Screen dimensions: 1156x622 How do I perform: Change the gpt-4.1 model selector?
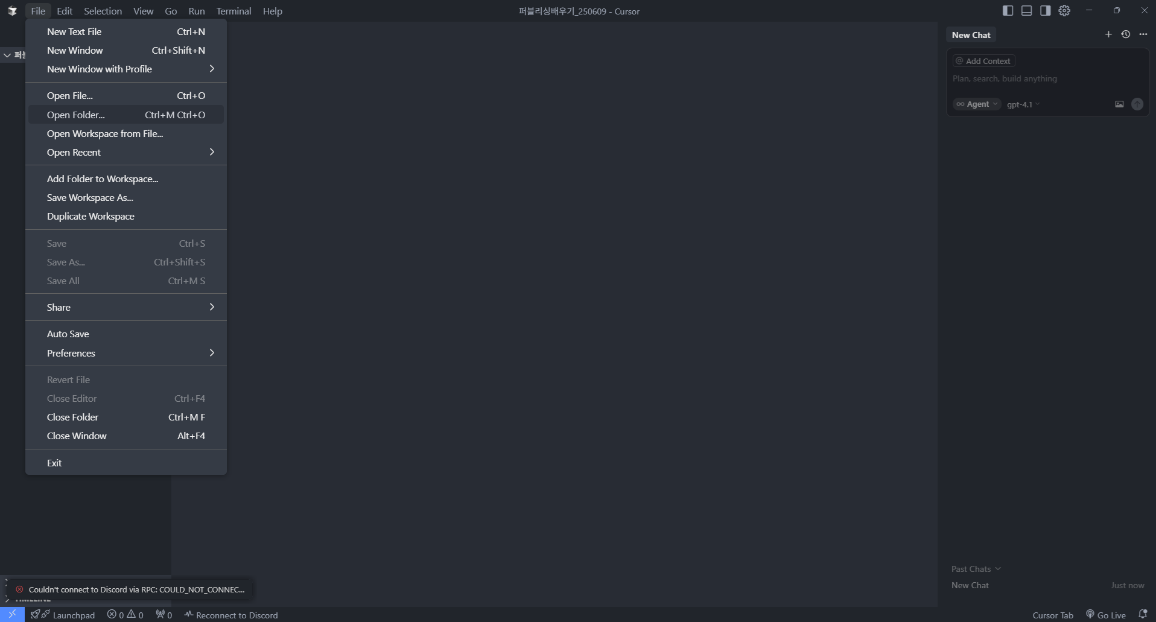pos(1023,104)
